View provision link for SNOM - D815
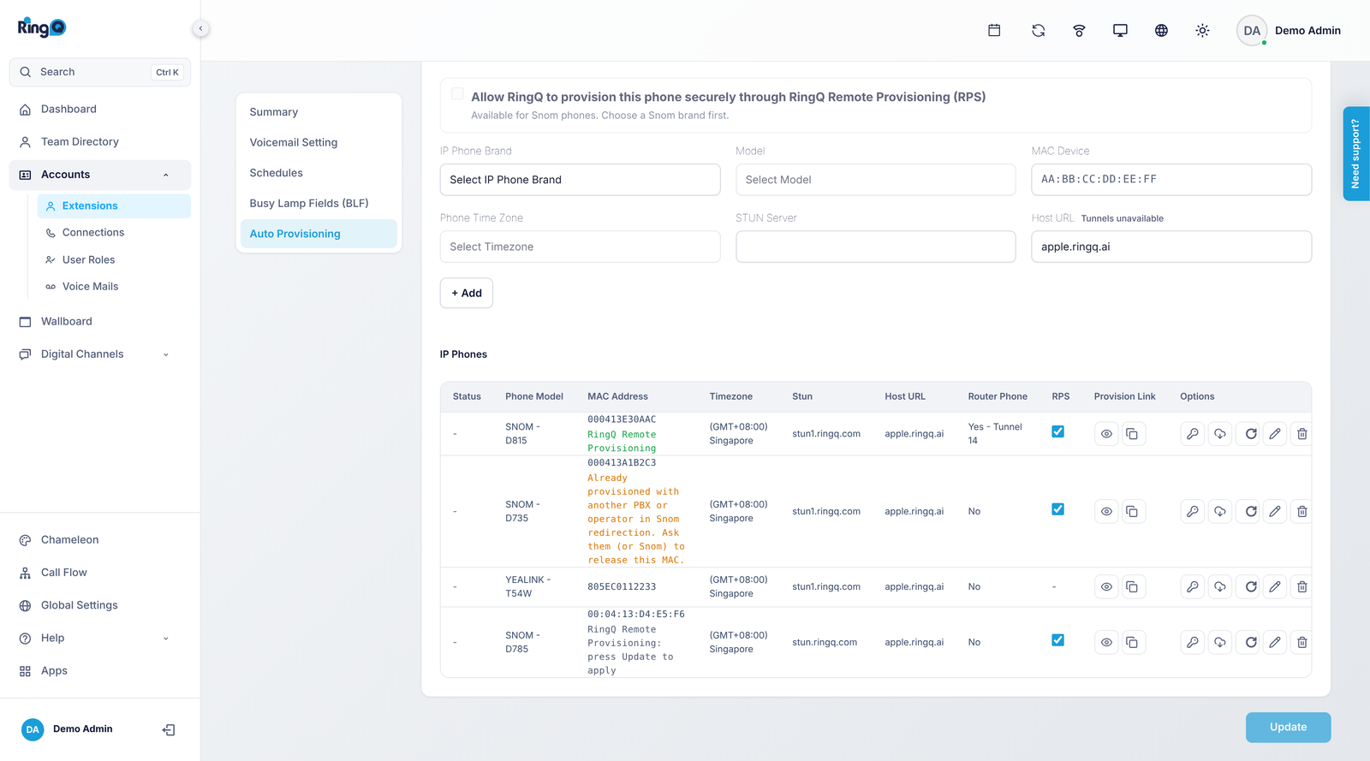Image resolution: width=1370 pixels, height=761 pixels. [x=1106, y=434]
